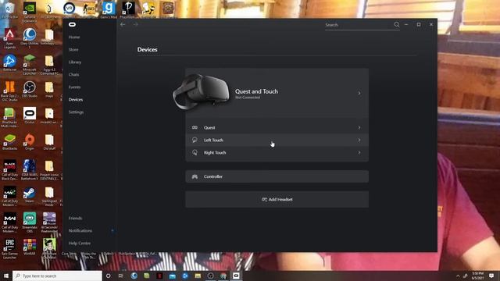This screenshot has height=281, width=500.
Task: Close the Oculus window
Action: coord(431,24)
